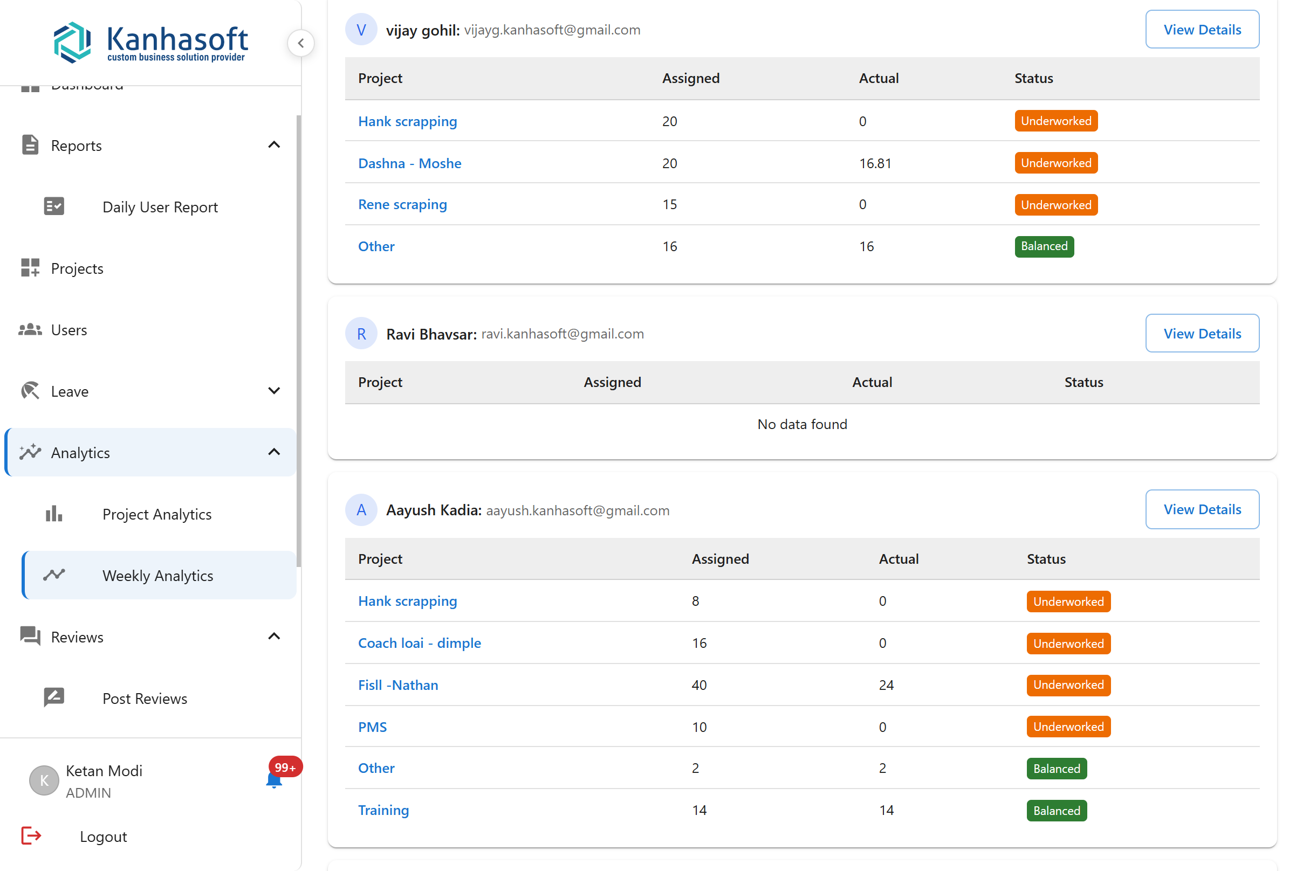The height and width of the screenshot is (871, 1303).
Task: Click the Reviews chat bubbles icon
Action: [x=30, y=637]
